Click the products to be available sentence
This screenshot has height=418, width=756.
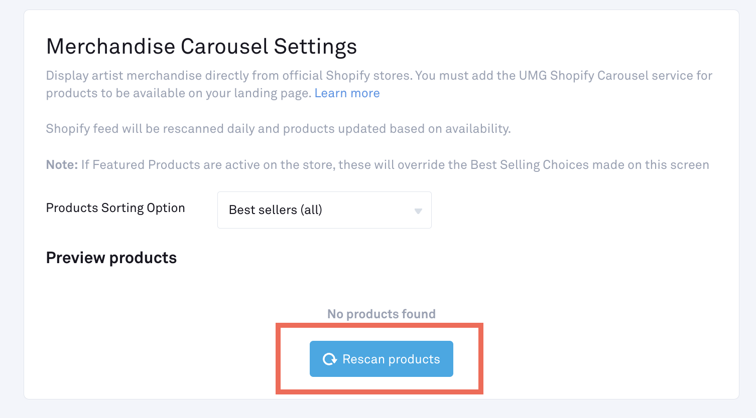179,93
